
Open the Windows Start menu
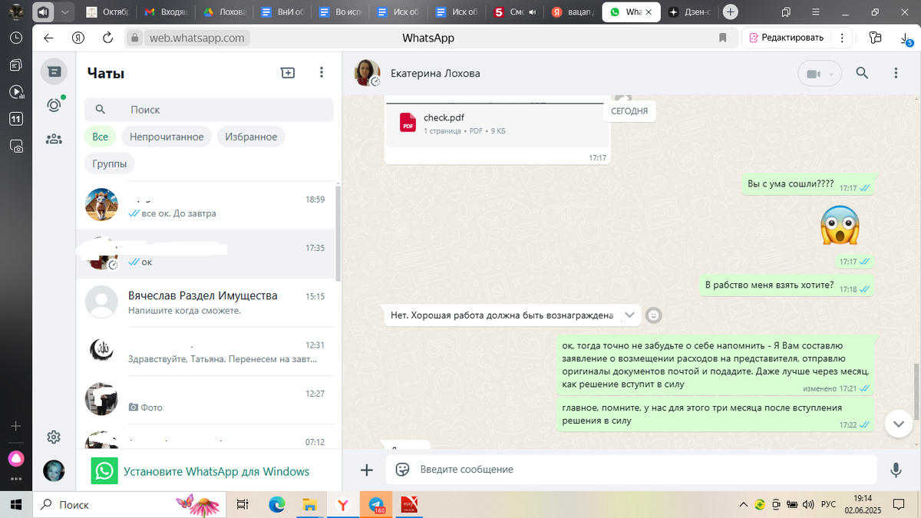pyautogui.click(x=15, y=504)
